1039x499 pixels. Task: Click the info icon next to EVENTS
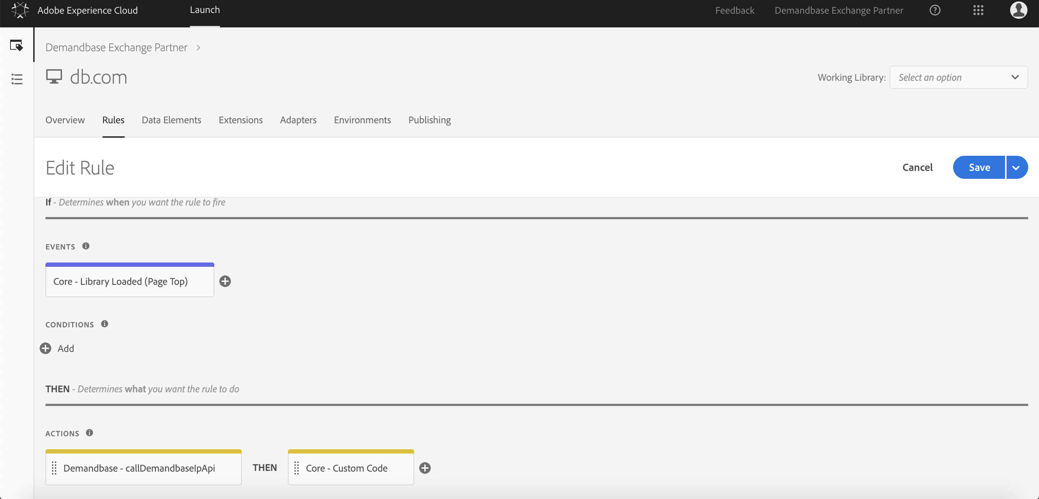pyautogui.click(x=86, y=246)
